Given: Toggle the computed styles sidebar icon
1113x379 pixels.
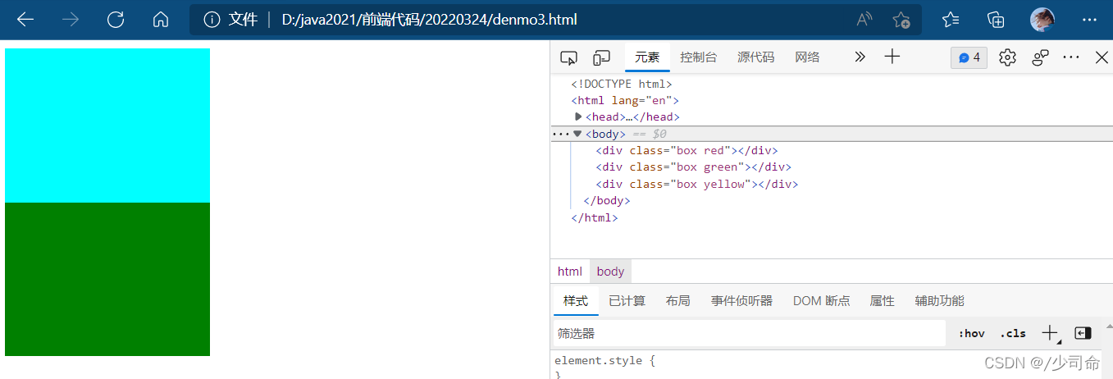Looking at the screenshot, I should point(1083,333).
